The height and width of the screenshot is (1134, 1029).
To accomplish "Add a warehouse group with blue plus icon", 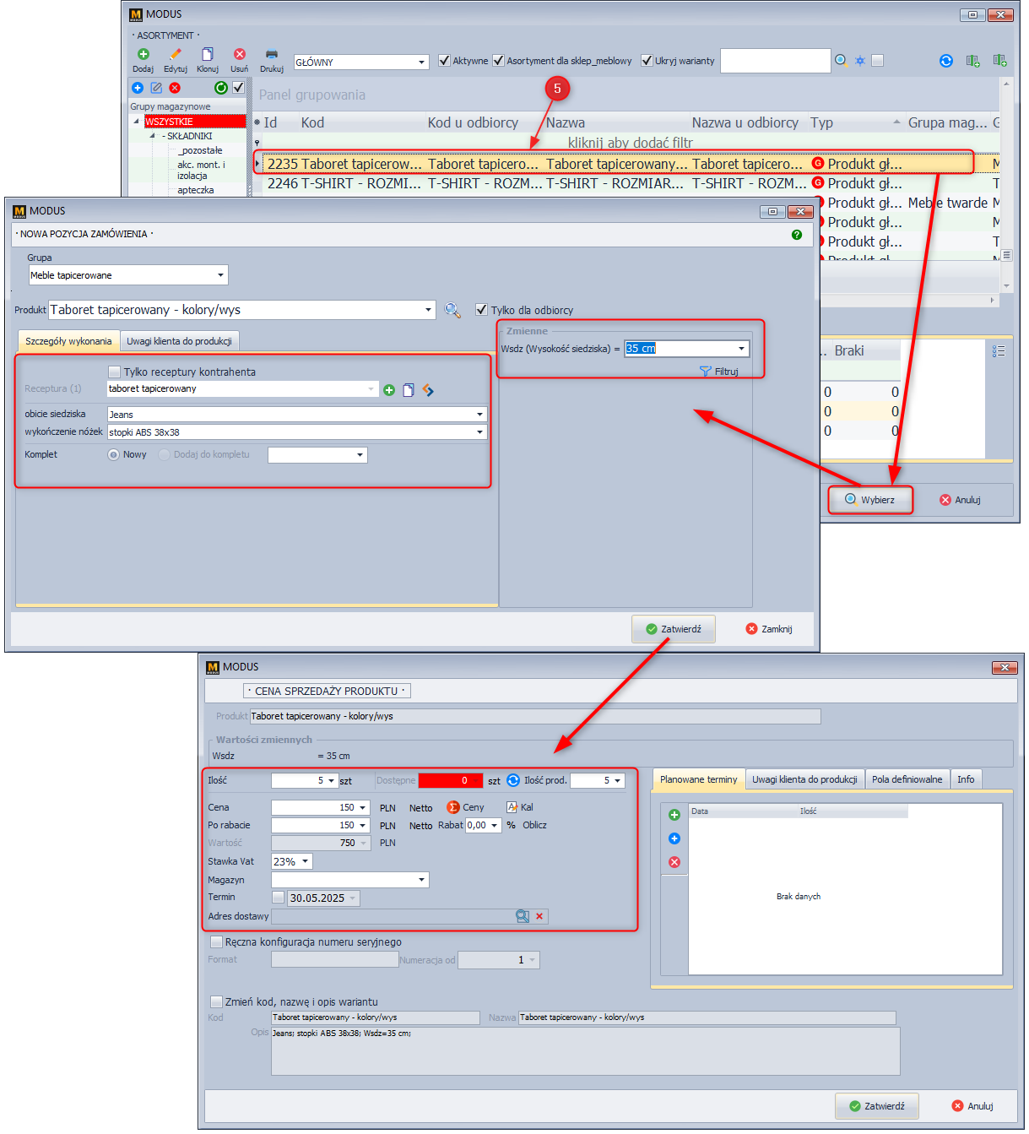I will pyautogui.click(x=138, y=88).
